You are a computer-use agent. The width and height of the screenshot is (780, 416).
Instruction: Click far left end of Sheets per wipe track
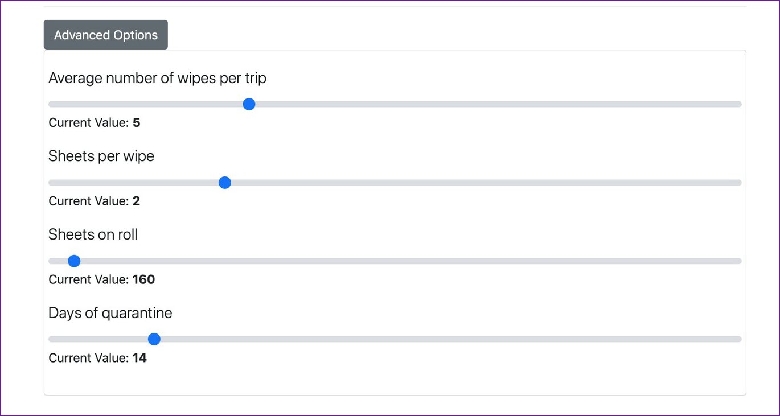(x=52, y=183)
